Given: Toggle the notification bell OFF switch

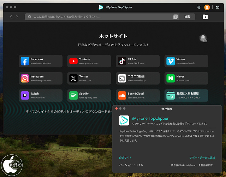Looking at the screenshot, I should pyautogui.click(x=203, y=38).
